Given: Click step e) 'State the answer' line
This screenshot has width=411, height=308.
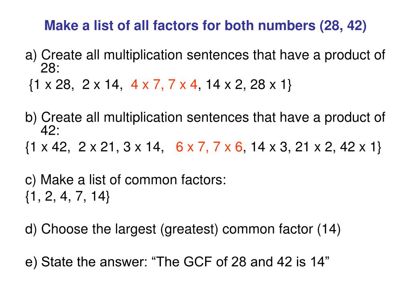Looking at the screenshot, I should click(x=177, y=261).
